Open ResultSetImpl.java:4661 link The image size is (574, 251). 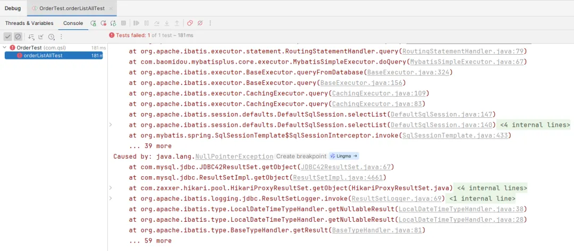337,178
